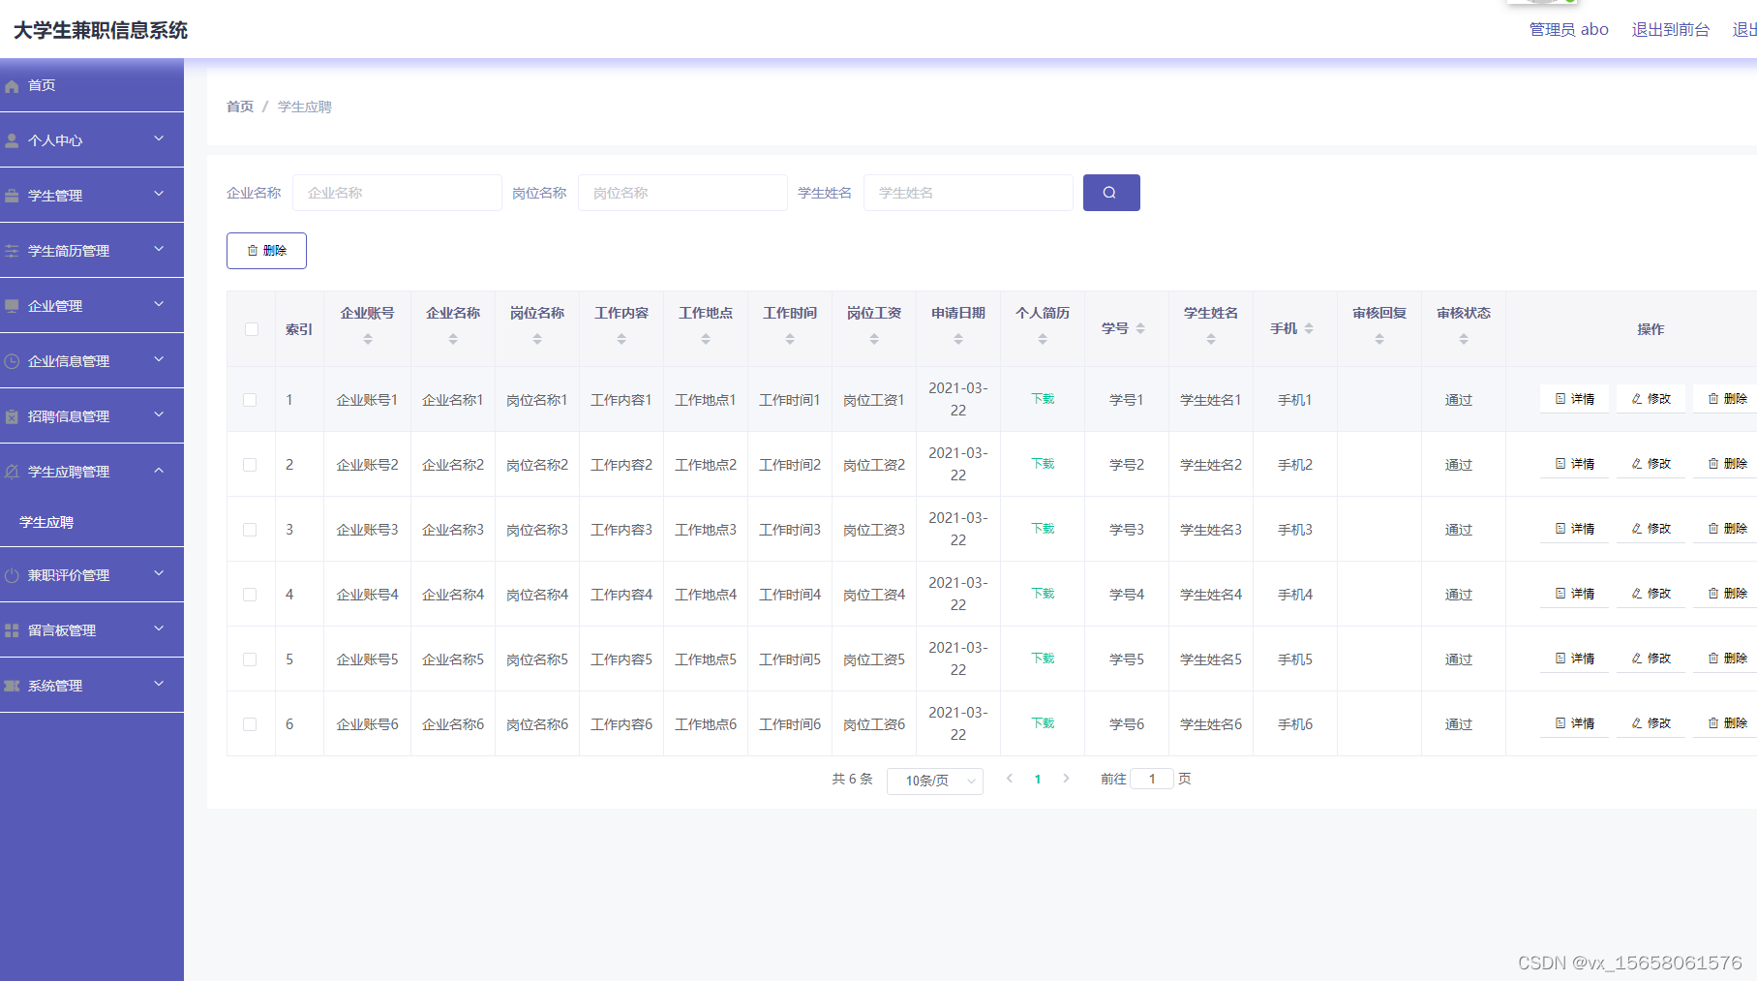Click the home icon in sidebar
This screenshot has width=1757, height=981.
pos(12,86)
